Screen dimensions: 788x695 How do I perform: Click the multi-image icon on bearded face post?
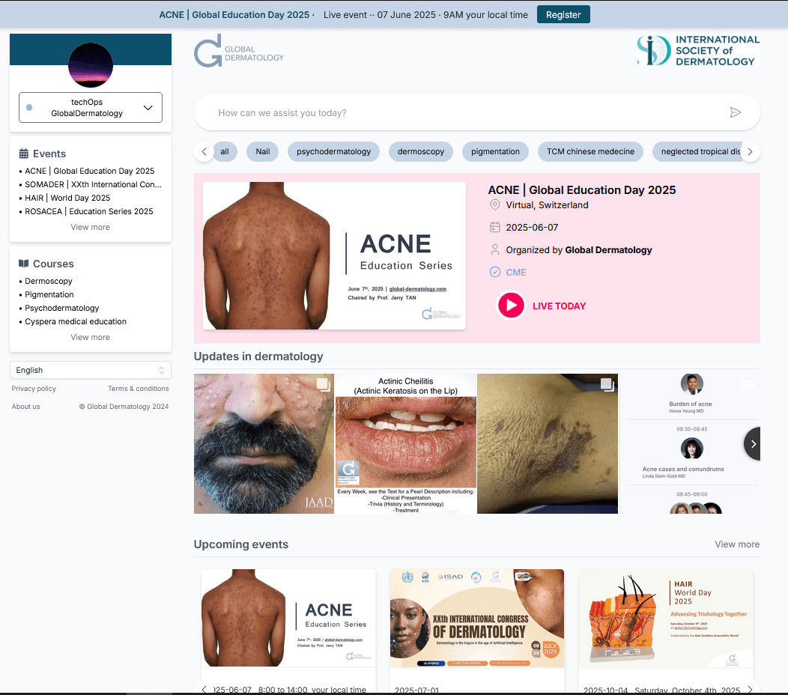click(x=323, y=384)
